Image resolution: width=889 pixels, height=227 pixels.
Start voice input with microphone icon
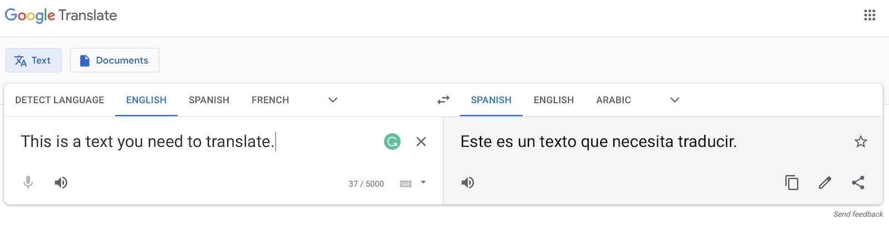[28, 183]
